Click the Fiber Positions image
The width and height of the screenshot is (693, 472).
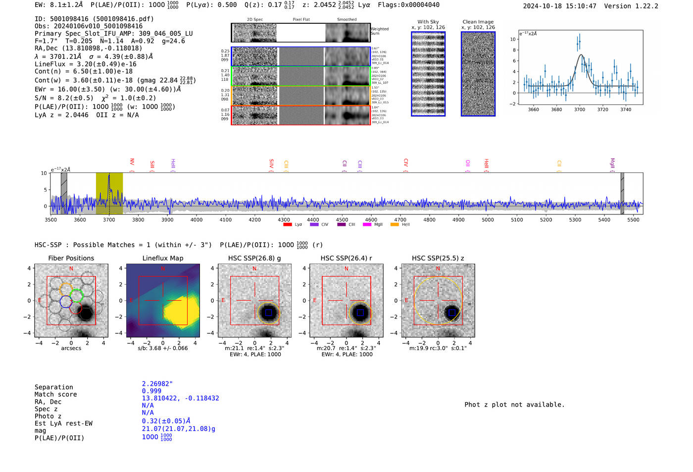71,301
